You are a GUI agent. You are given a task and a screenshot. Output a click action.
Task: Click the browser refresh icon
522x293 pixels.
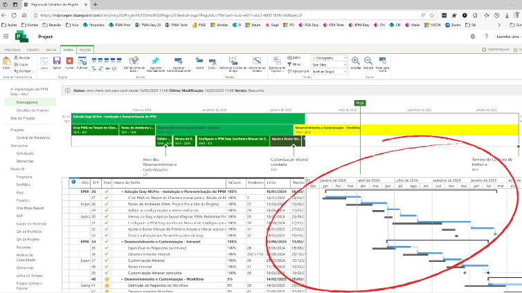tap(14, 15)
